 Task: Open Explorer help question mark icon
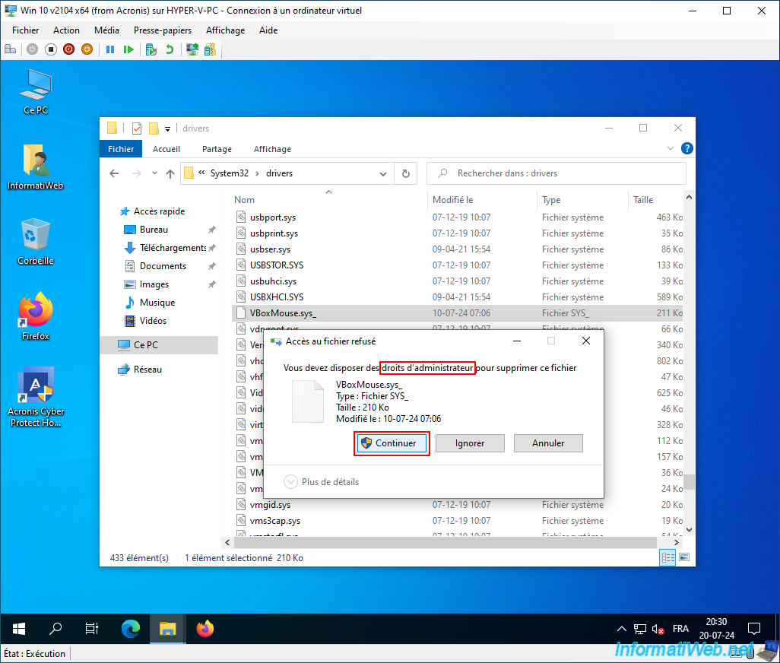coord(687,148)
